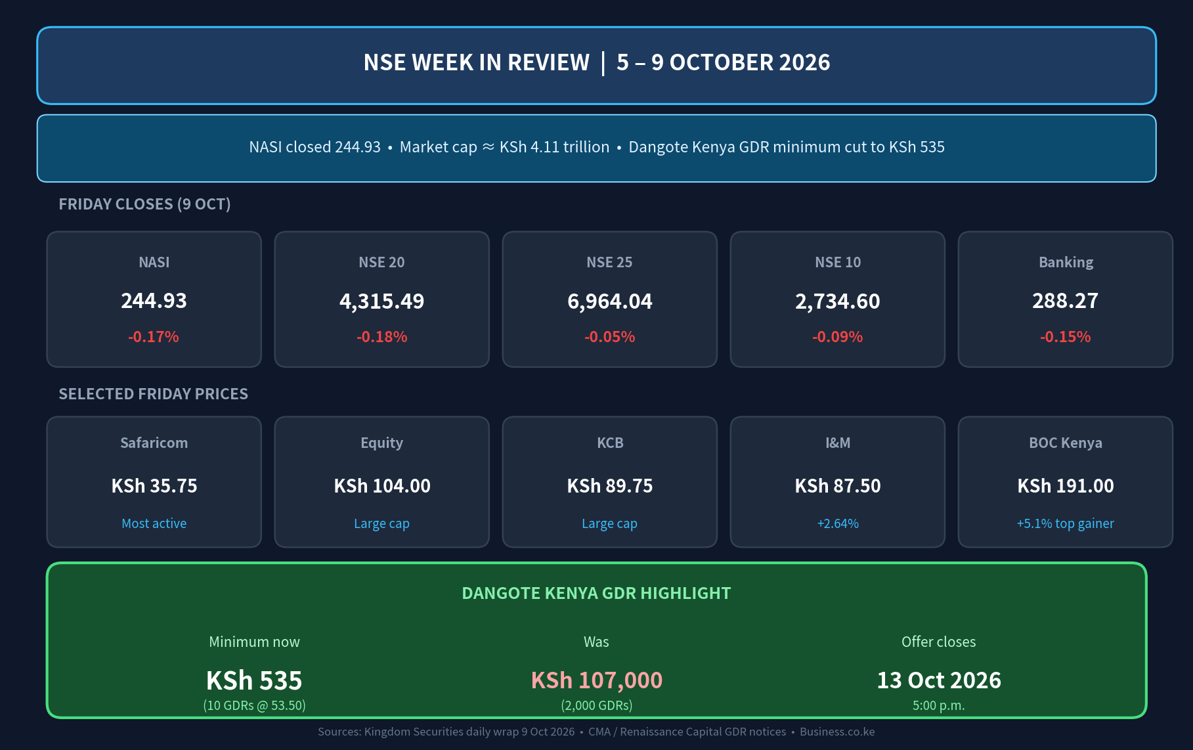1193x750 pixels.
Task: Select the 13 Oct 2026 offer close date
Action: tap(938, 680)
